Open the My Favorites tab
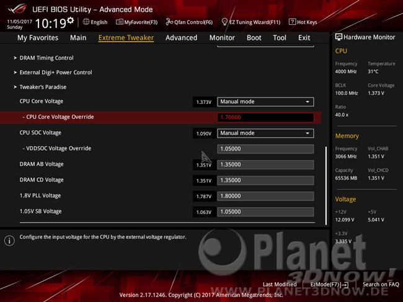The image size is (403, 302). pyautogui.click(x=38, y=38)
